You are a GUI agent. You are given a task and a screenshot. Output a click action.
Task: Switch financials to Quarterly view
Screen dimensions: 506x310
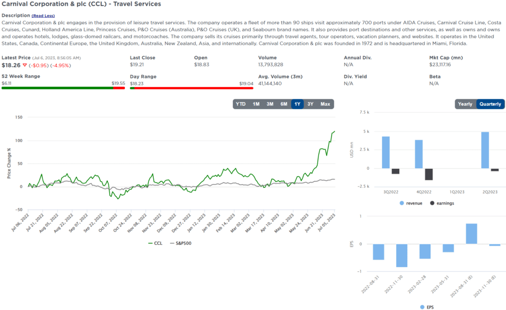pos(490,104)
